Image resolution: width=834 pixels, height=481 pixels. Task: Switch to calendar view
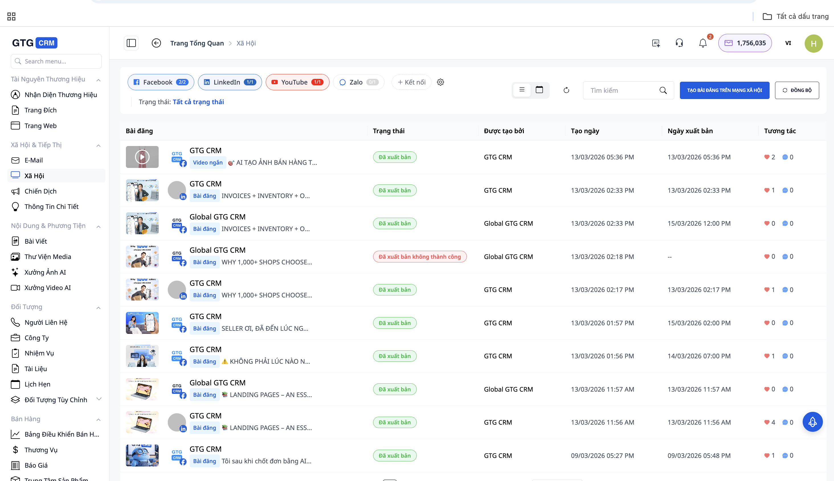(539, 90)
